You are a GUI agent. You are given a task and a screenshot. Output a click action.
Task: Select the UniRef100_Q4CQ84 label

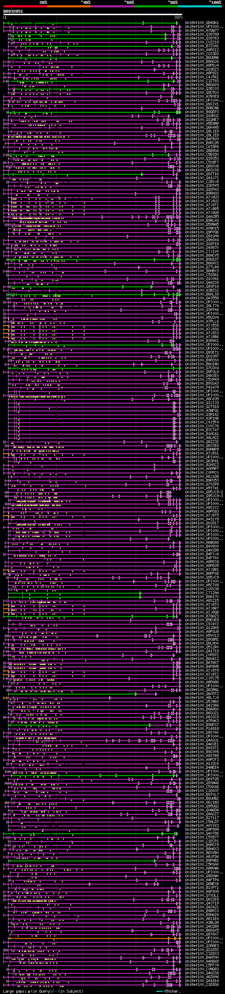(202, 926)
